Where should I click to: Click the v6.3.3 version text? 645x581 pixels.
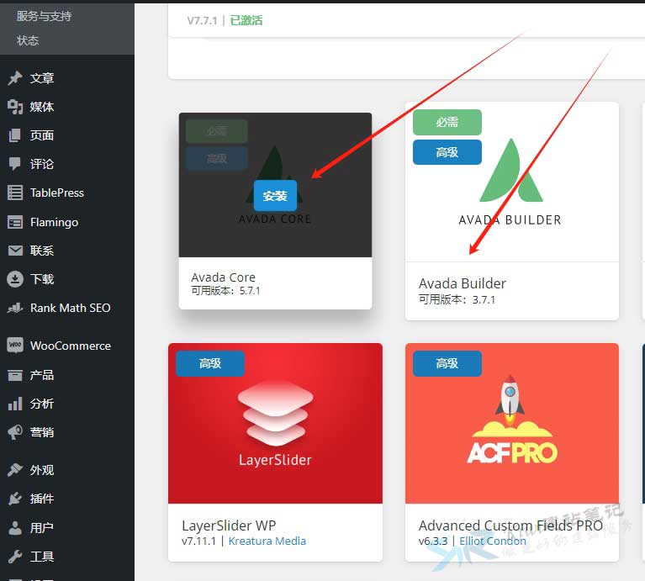click(433, 541)
